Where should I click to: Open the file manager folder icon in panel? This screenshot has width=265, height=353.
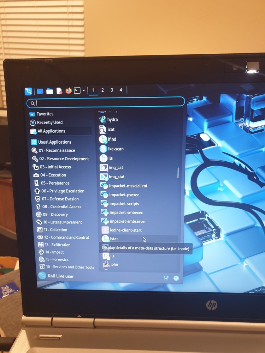point(49,91)
